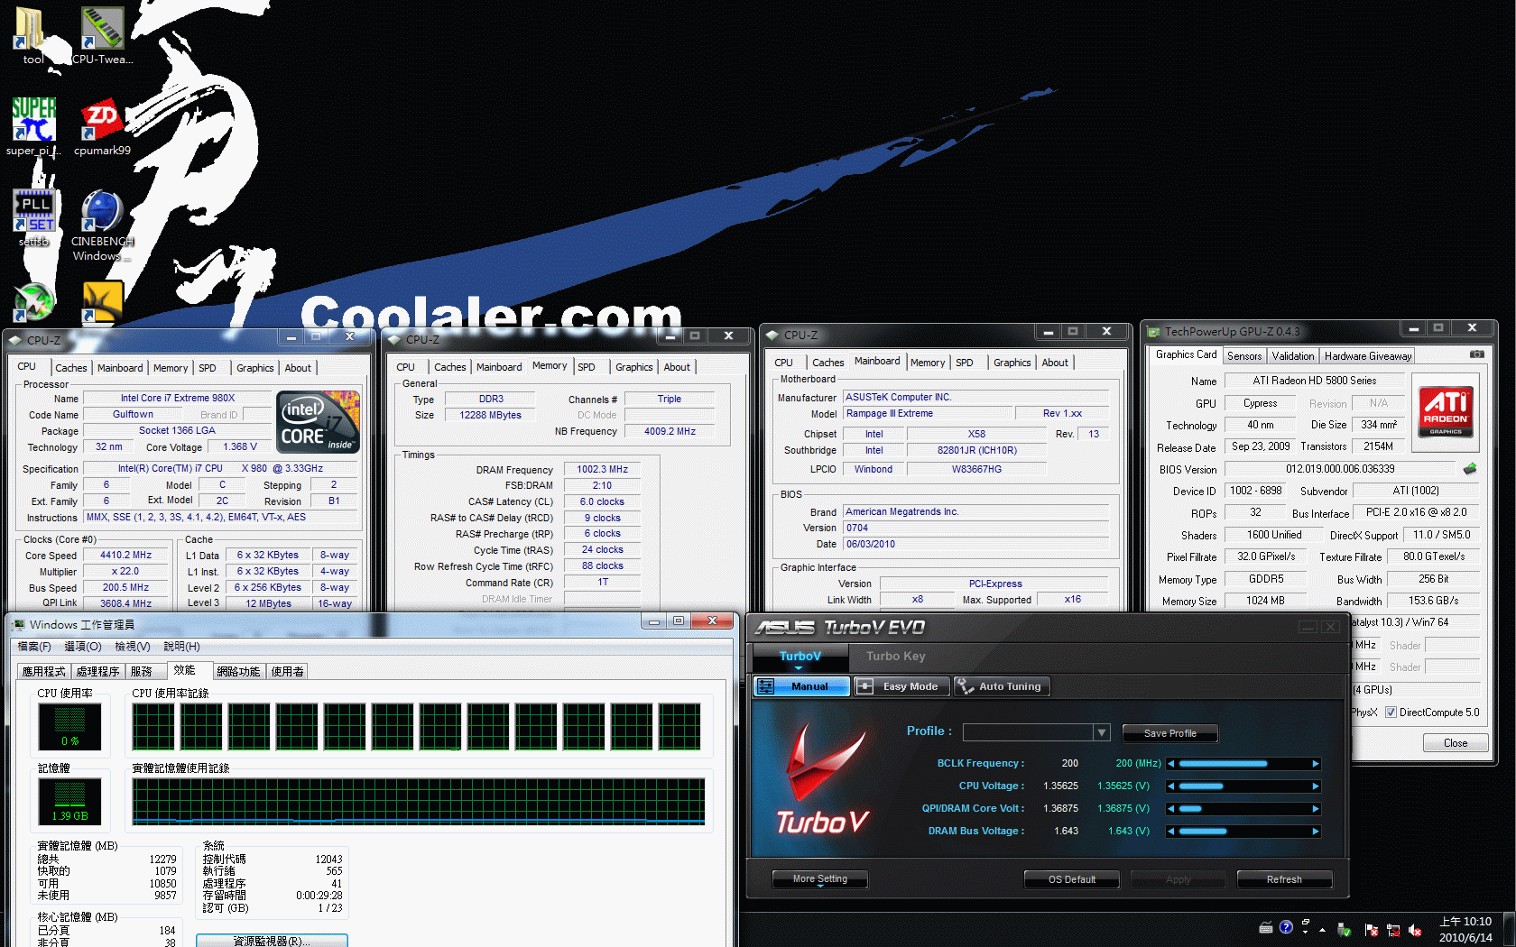Click the keyboard input method tray icon
1516x947 pixels.
pyautogui.click(x=1266, y=927)
